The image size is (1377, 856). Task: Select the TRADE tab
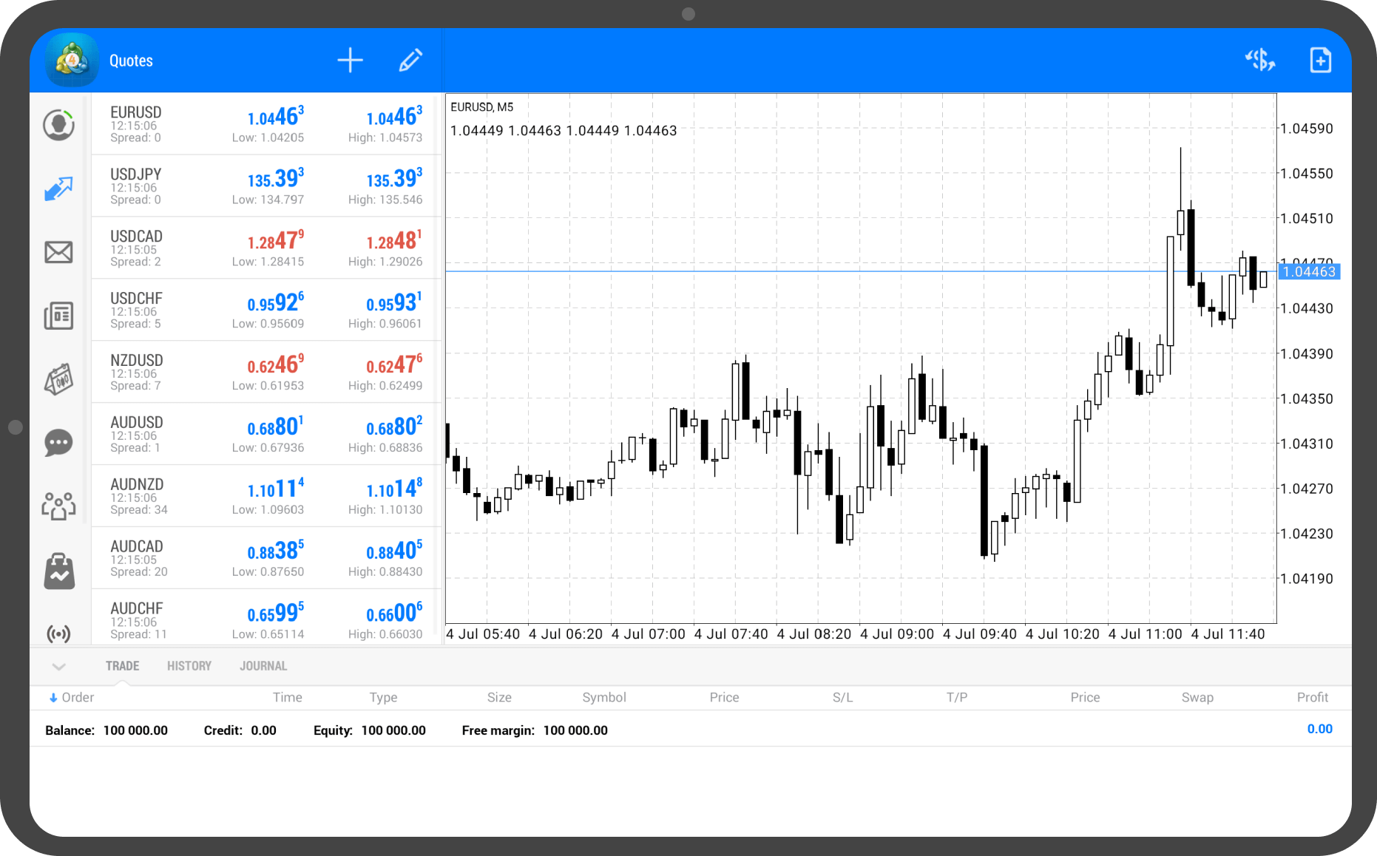click(x=122, y=666)
